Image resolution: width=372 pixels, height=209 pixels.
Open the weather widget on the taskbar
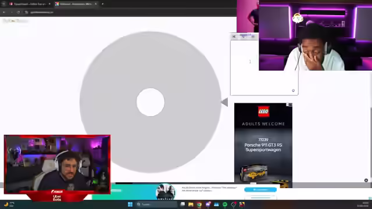(9, 204)
